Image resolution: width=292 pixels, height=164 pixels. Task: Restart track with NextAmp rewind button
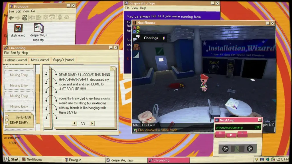pos(220,134)
